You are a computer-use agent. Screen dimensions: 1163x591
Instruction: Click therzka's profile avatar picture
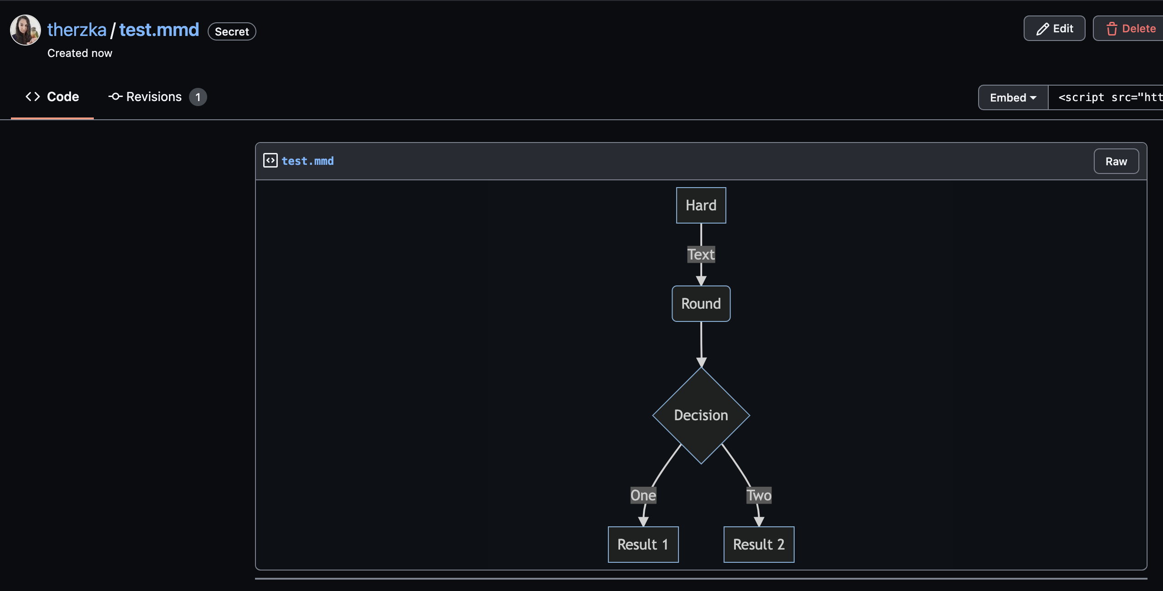pos(25,30)
